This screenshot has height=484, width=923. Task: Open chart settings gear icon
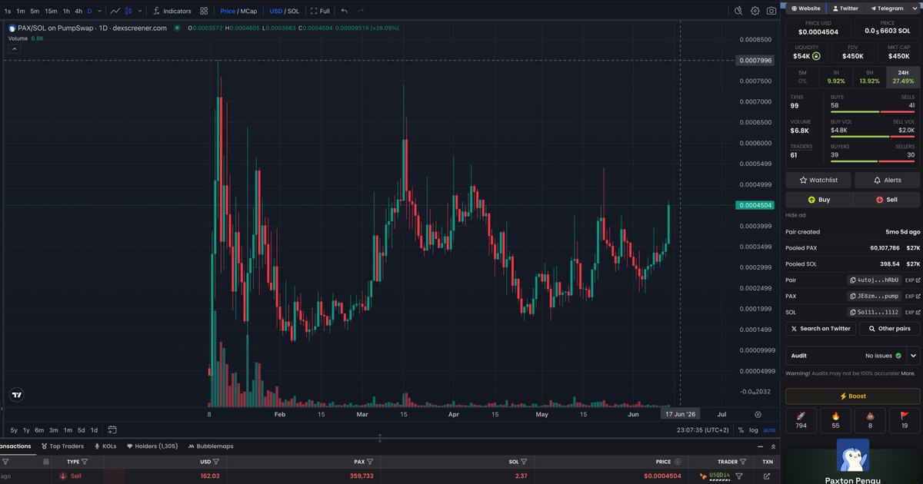coord(755,11)
